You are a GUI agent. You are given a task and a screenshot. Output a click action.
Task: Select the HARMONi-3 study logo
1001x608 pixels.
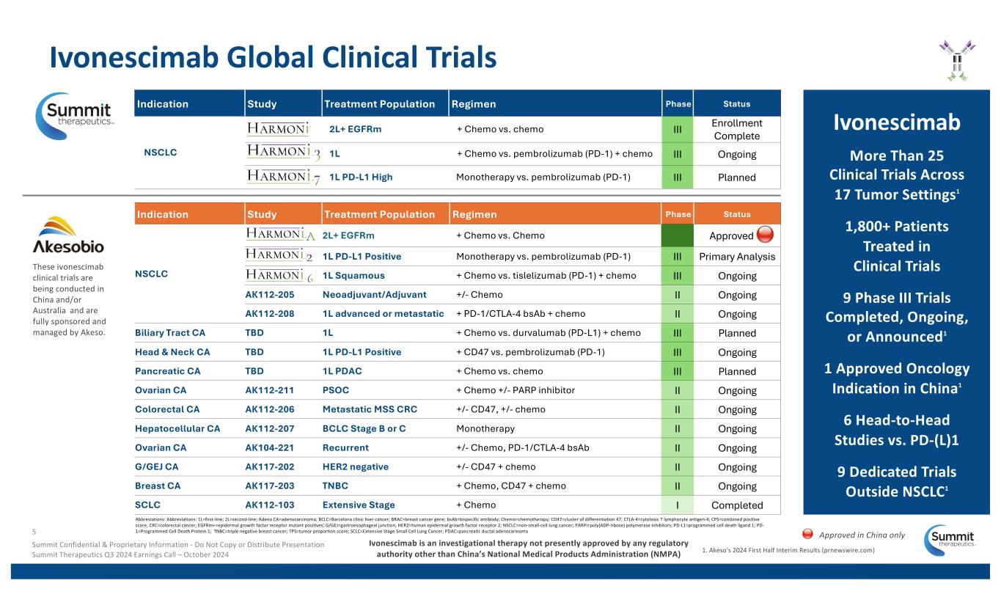point(283,153)
